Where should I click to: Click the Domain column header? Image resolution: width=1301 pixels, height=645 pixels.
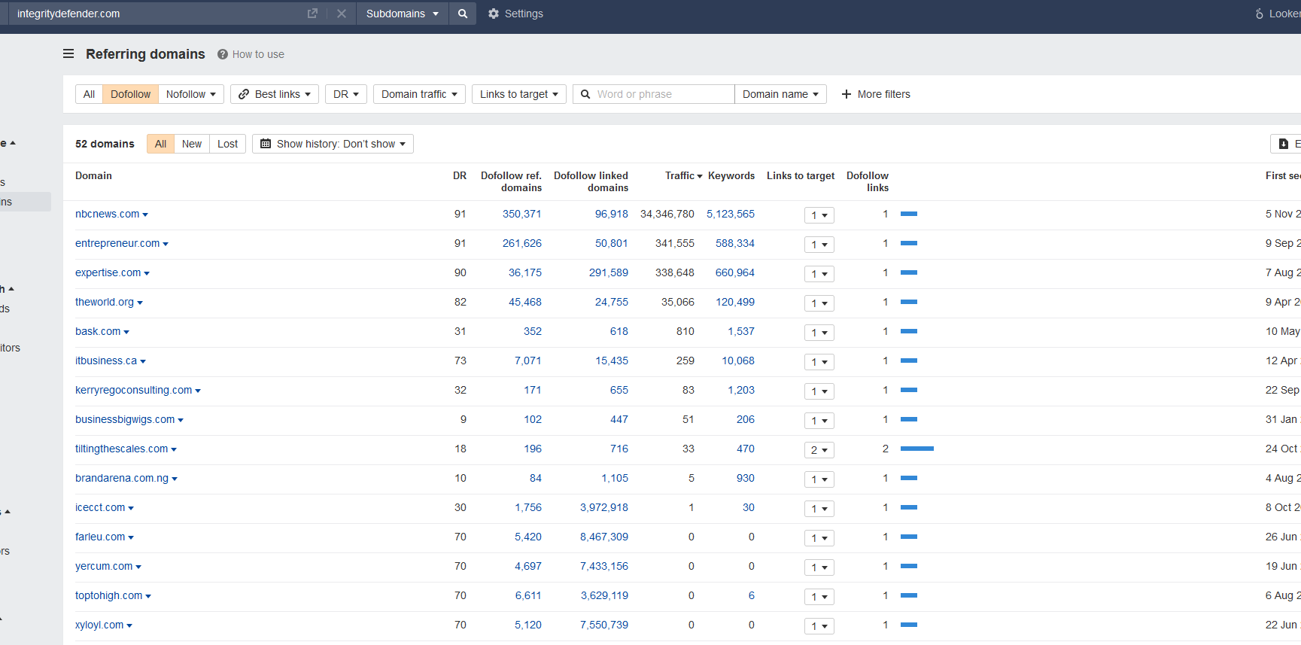93,175
